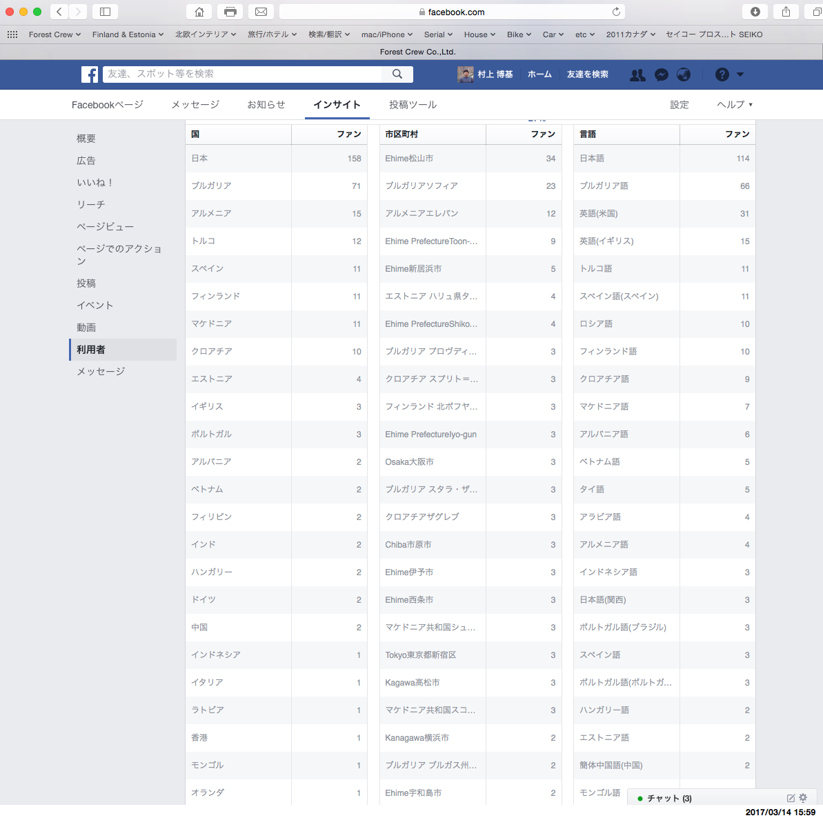Click the 英語(米国) language row
This screenshot has height=818, width=823.
[x=664, y=214]
